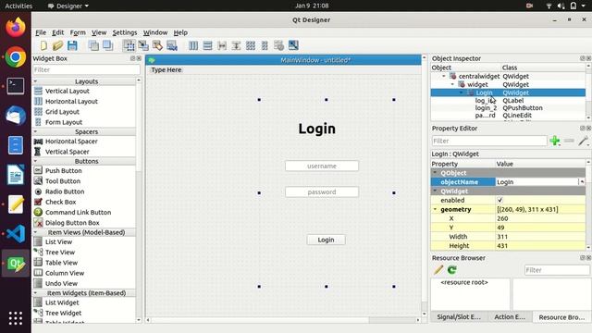Collapse the Layouts category in Widget Box
The height and width of the screenshot is (333, 592).
(x=35, y=81)
